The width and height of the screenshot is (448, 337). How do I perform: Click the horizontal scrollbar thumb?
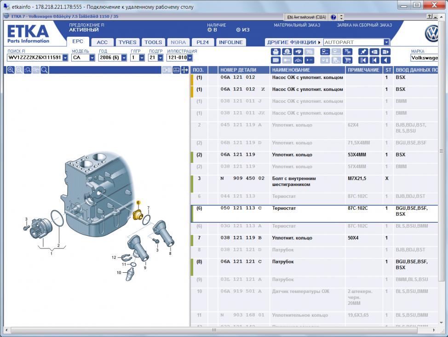214,330
